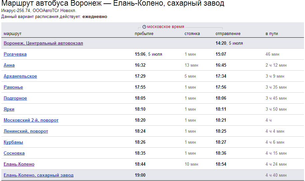Open the Елань-Колено, сахарный завод link
Viewport: 305px width, 181px height.
(x=38, y=175)
